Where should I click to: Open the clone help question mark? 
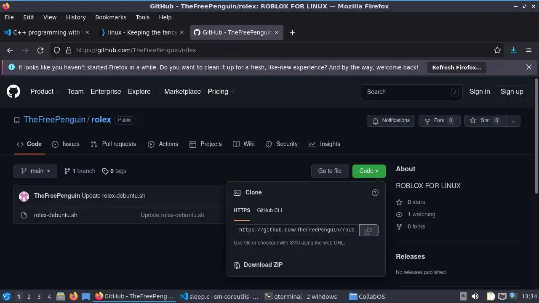375,193
